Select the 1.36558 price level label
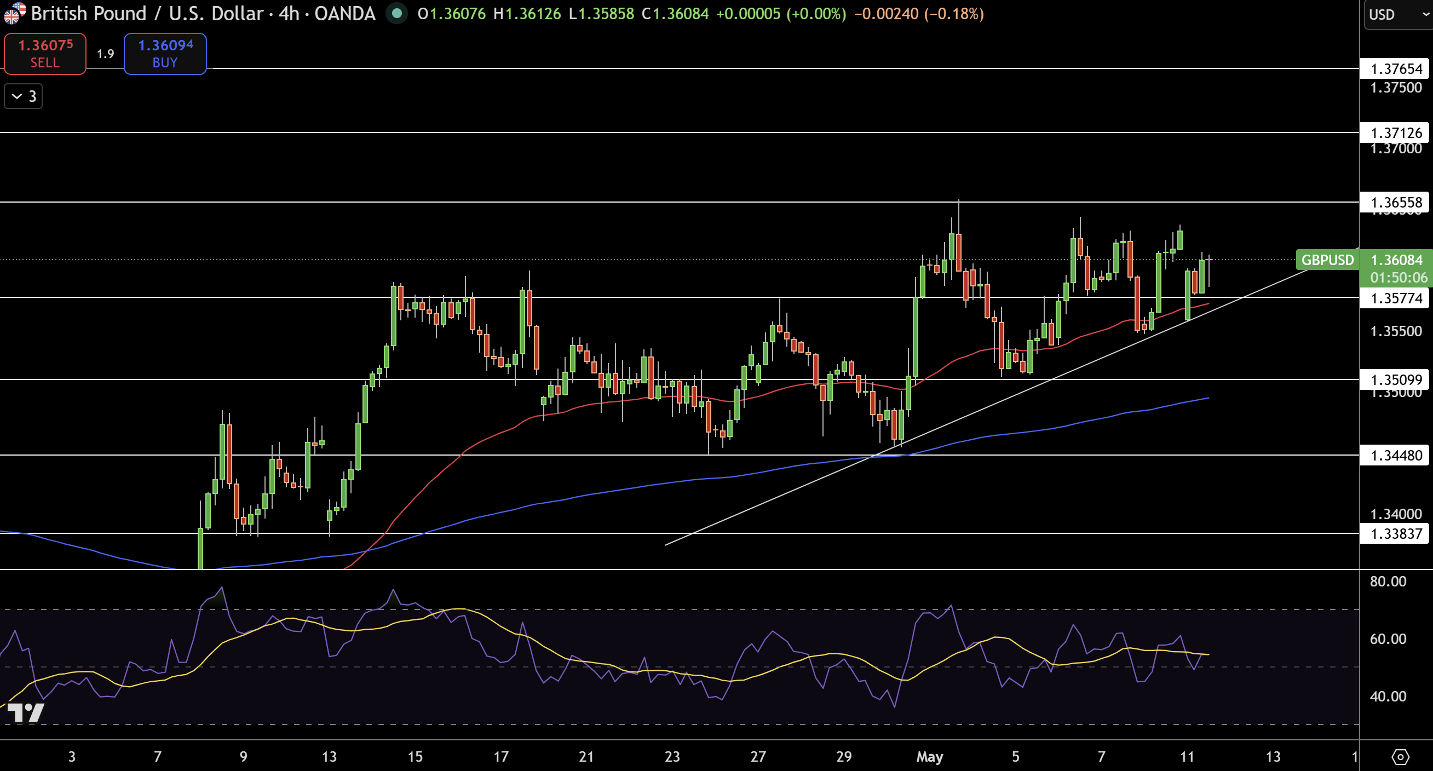 click(x=1396, y=203)
